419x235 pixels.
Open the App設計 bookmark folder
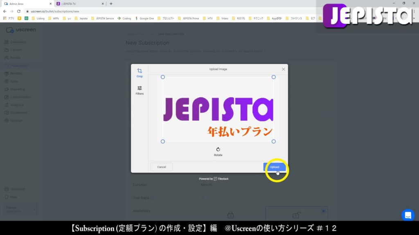tap(275, 18)
